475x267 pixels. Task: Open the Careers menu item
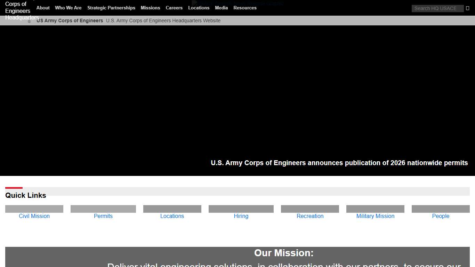tap(174, 8)
